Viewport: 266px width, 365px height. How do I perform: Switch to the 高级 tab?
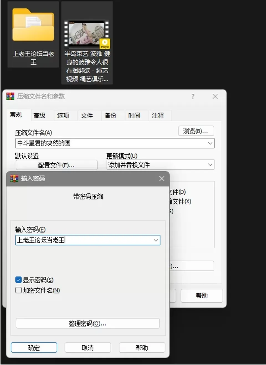(x=39, y=116)
